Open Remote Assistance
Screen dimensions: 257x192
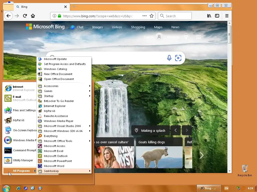tap(64, 116)
